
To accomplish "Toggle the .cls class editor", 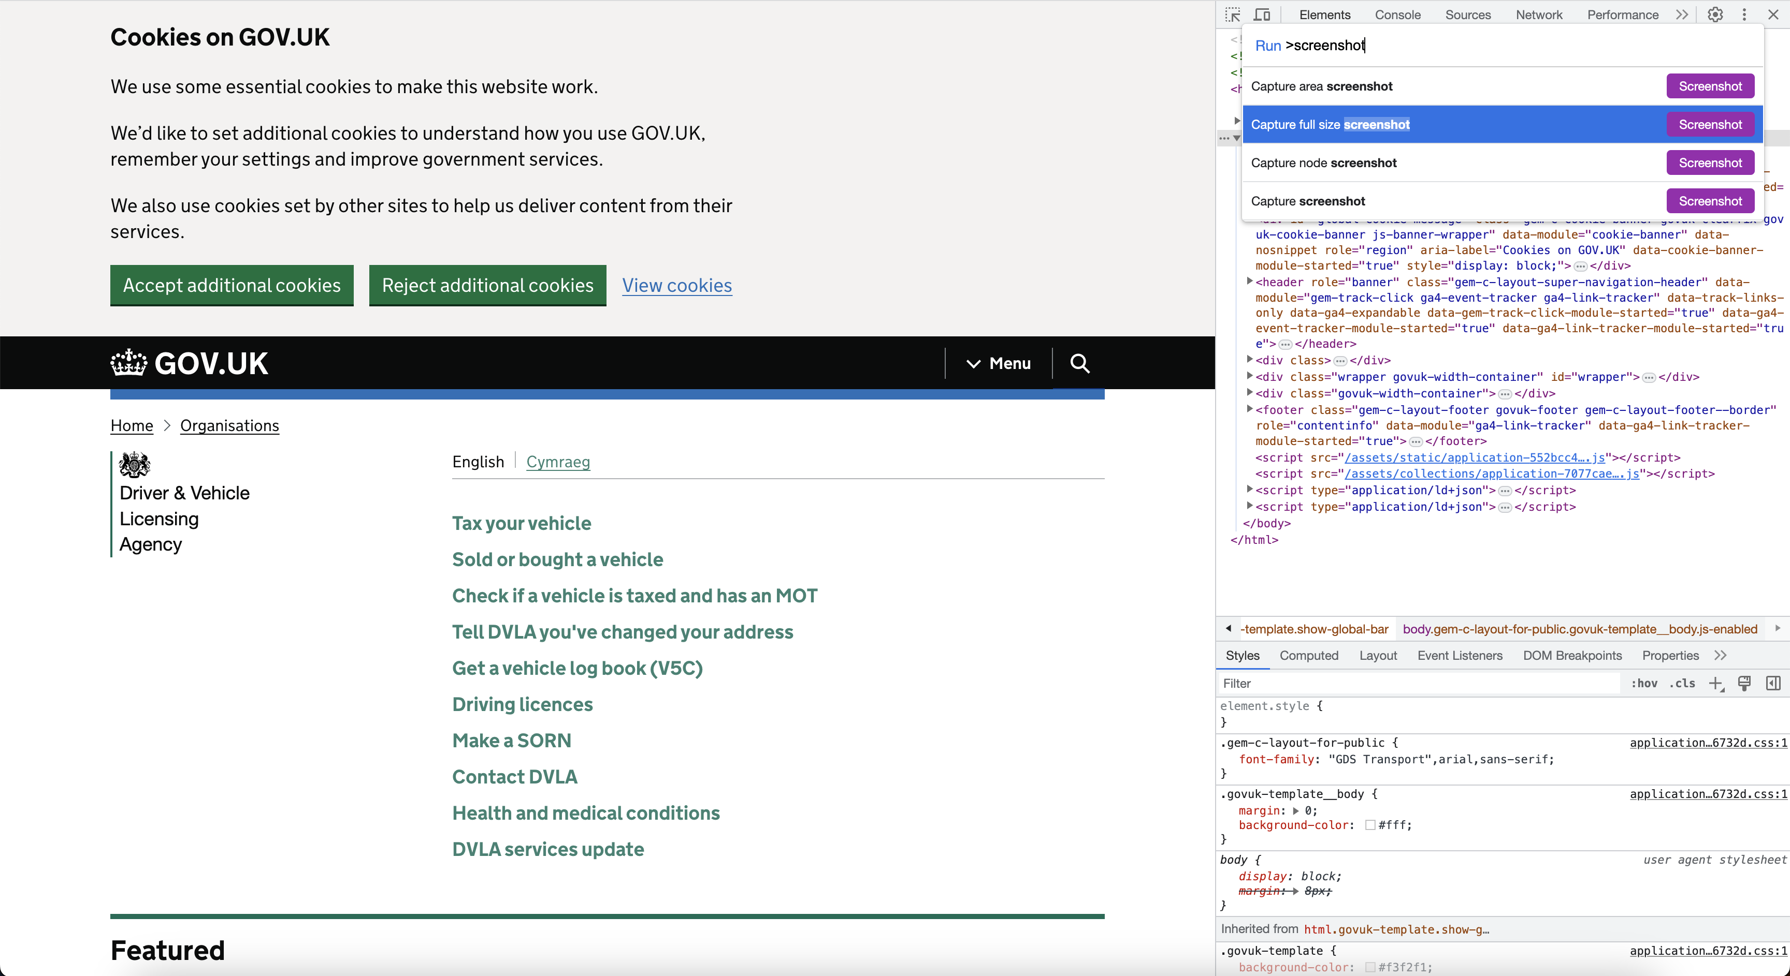I will pos(1682,684).
